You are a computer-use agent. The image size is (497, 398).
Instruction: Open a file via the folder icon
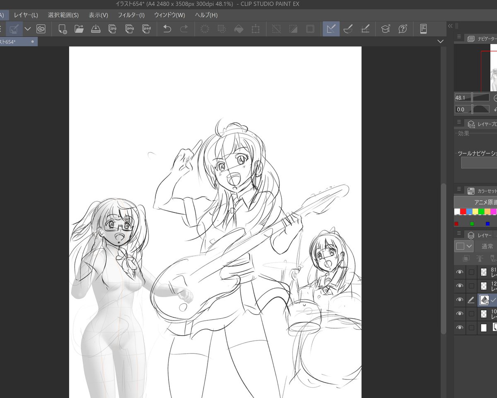79,29
